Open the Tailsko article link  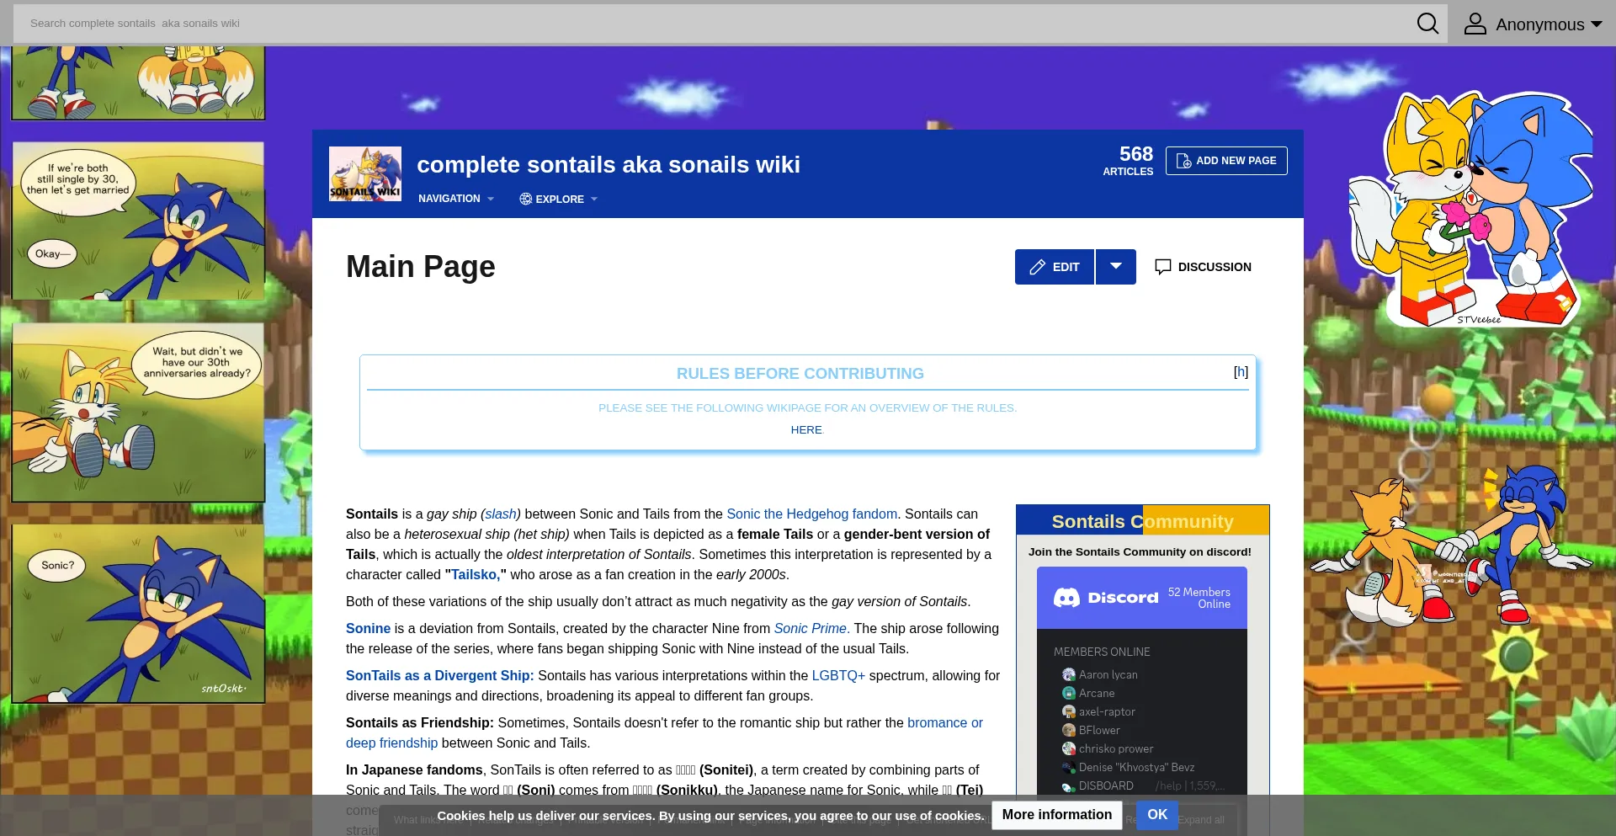click(475, 575)
